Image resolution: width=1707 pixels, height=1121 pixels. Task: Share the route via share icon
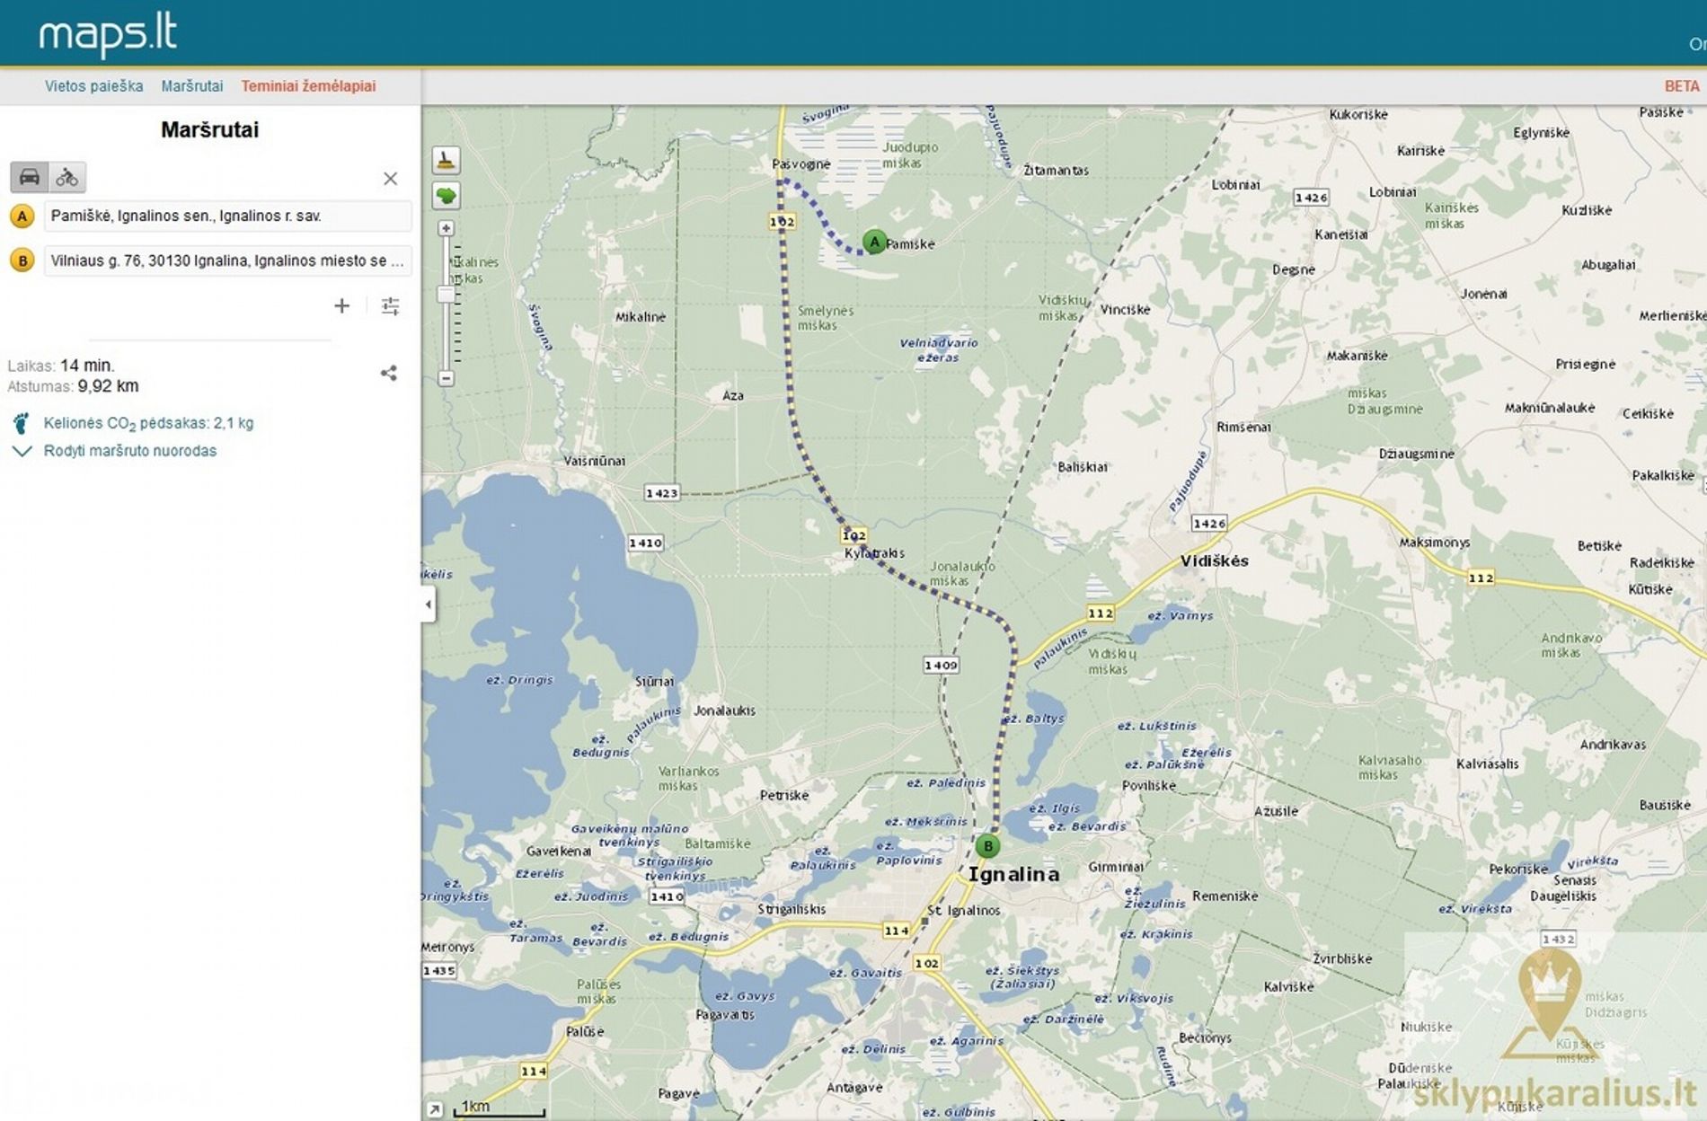(388, 373)
